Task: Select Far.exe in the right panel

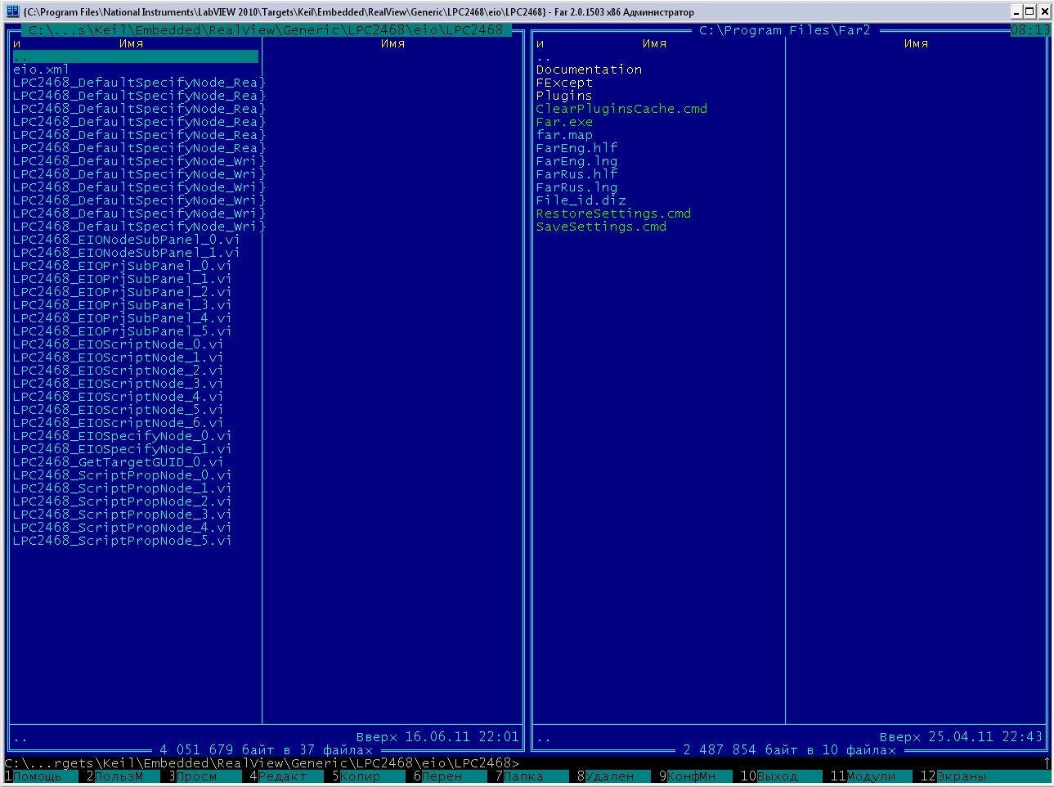Action: pyautogui.click(x=564, y=122)
